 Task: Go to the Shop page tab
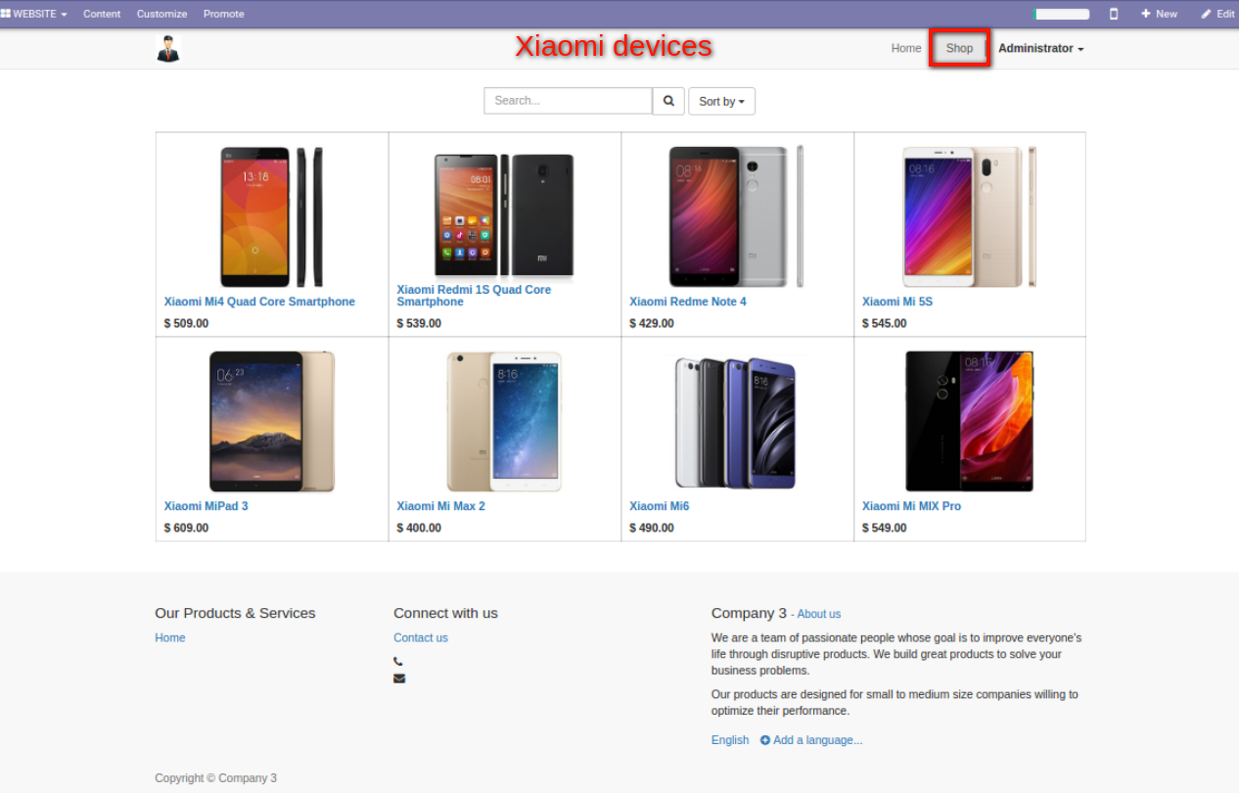959,48
